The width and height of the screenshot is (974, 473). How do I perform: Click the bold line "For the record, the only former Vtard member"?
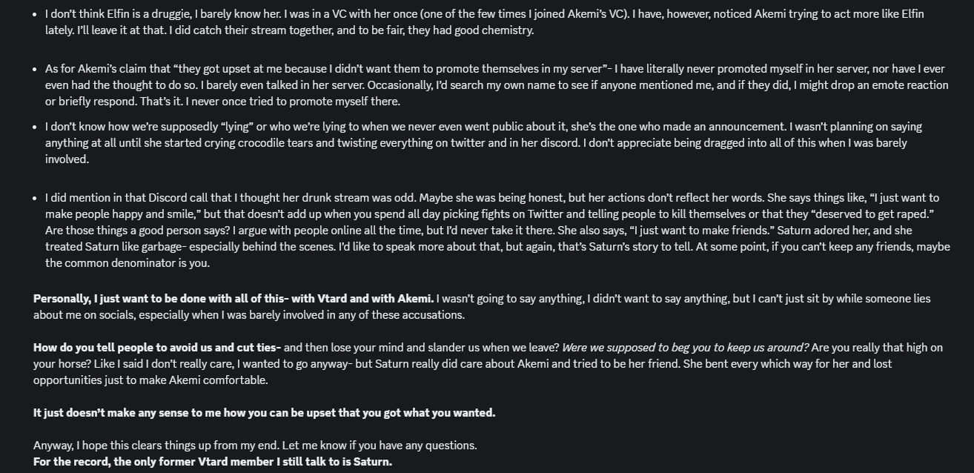(x=213, y=462)
